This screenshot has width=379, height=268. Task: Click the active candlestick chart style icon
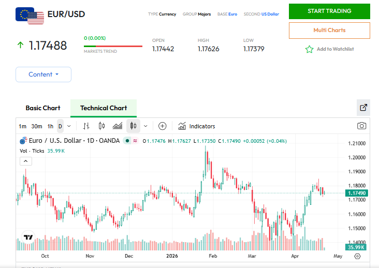(x=133, y=126)
